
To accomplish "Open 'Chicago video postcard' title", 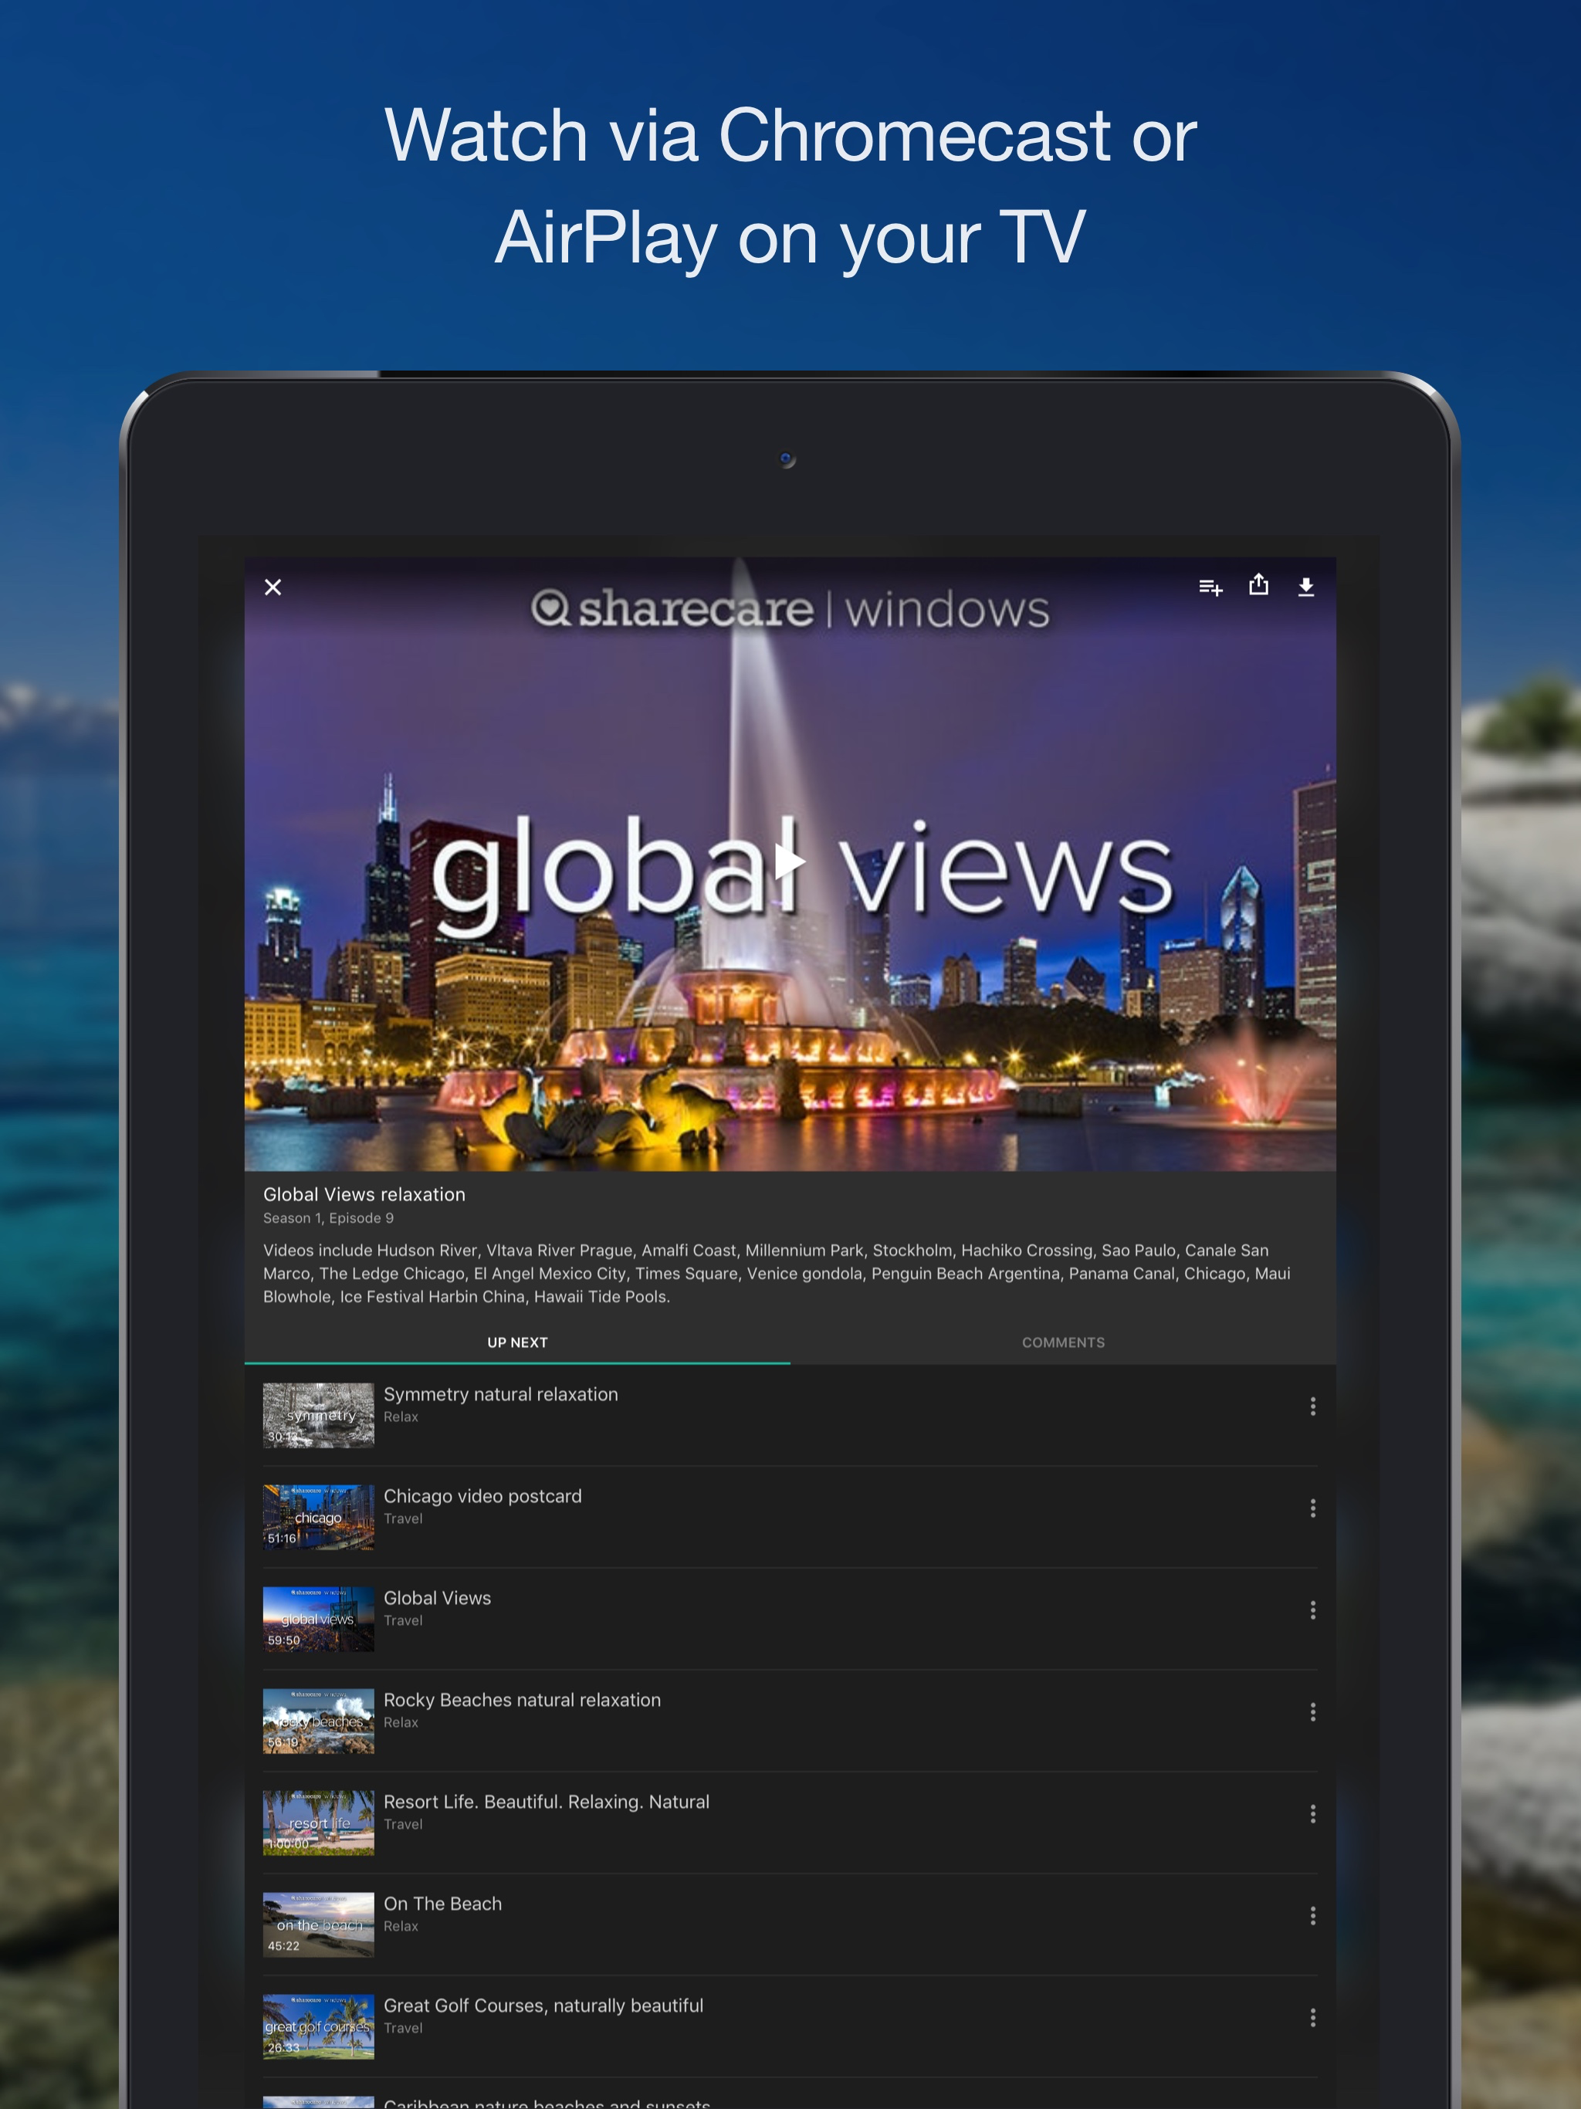I will [x=482, y=1496].
